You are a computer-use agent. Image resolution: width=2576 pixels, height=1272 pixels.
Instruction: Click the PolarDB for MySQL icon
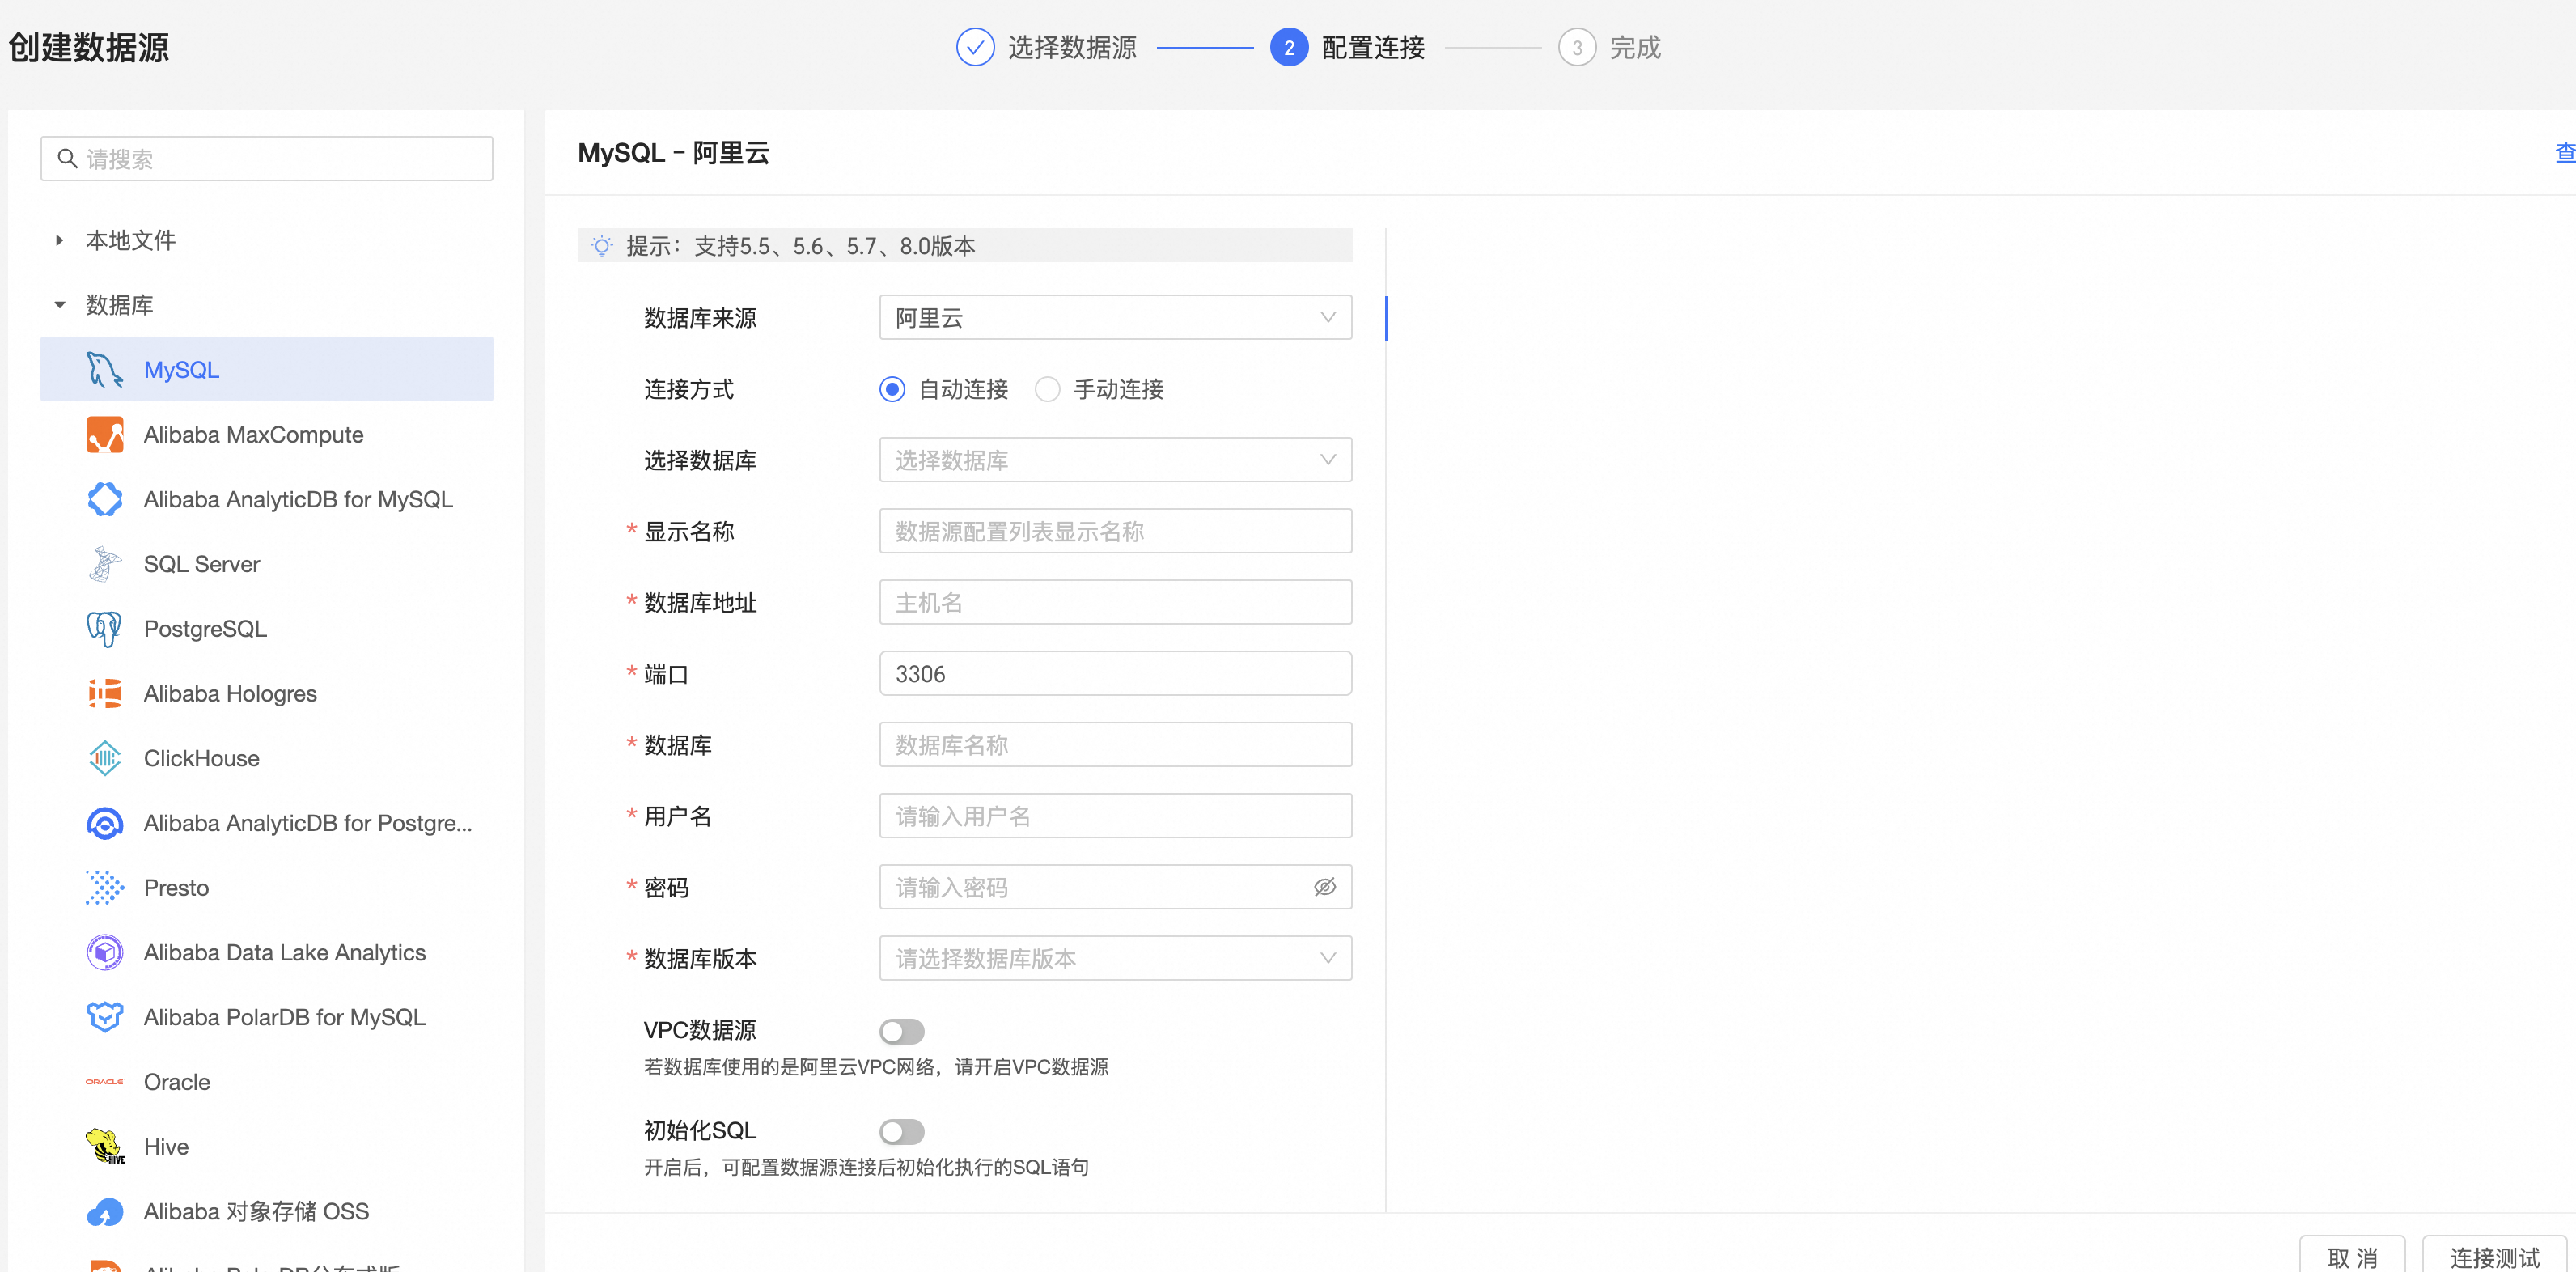pyautogui.click(x=104, y=1017)
